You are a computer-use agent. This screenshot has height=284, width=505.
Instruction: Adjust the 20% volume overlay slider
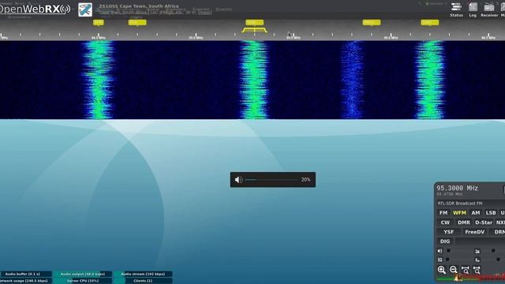pyautogui.click(x=271, y=180)
